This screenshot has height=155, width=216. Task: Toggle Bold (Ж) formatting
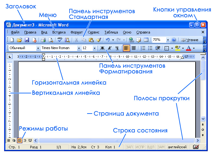[x=102, y=48]
